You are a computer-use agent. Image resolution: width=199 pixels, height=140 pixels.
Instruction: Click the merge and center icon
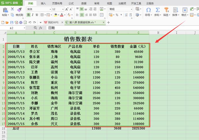point(102,9)
